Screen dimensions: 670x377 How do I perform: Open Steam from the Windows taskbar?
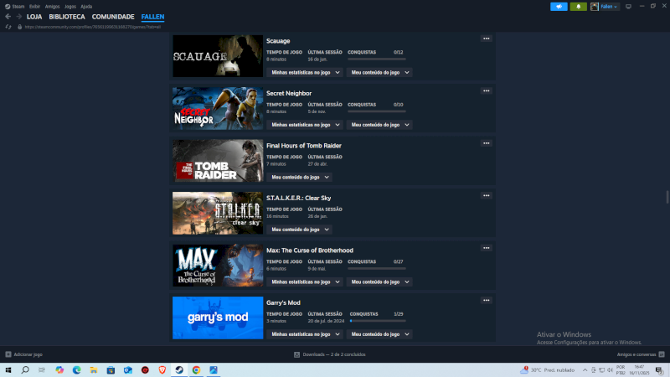tap(178, 369)
